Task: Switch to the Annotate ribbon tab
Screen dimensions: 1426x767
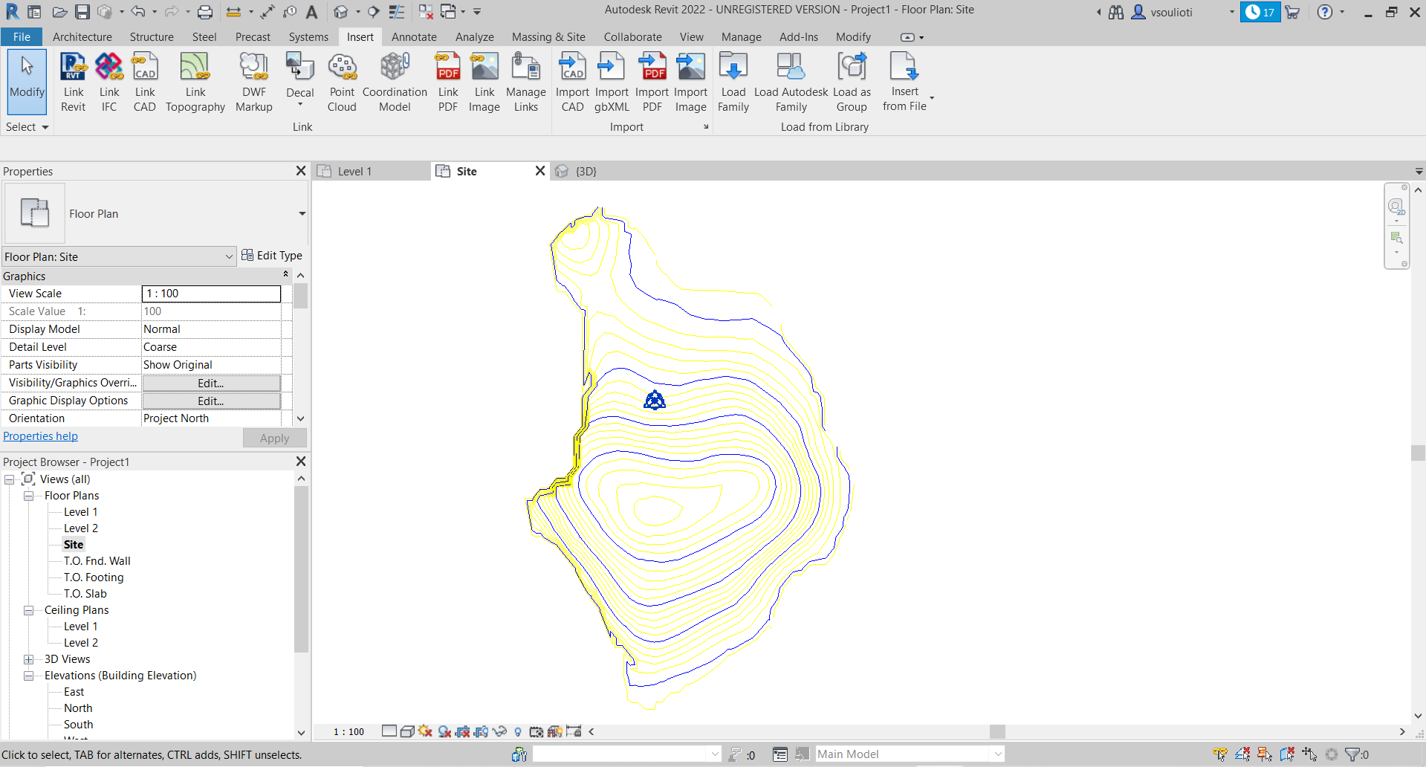Action: [x=414, y=37]
